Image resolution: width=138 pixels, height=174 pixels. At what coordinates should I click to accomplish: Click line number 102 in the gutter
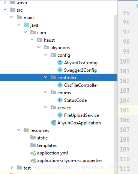[124, 81]
